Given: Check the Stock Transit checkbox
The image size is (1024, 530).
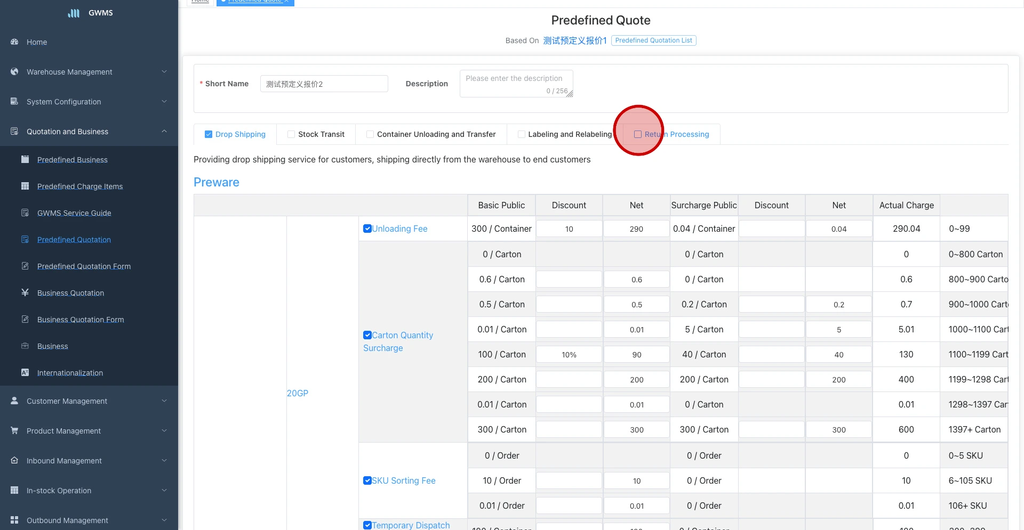Looking at the screenshot, I should tap(291, 134).
